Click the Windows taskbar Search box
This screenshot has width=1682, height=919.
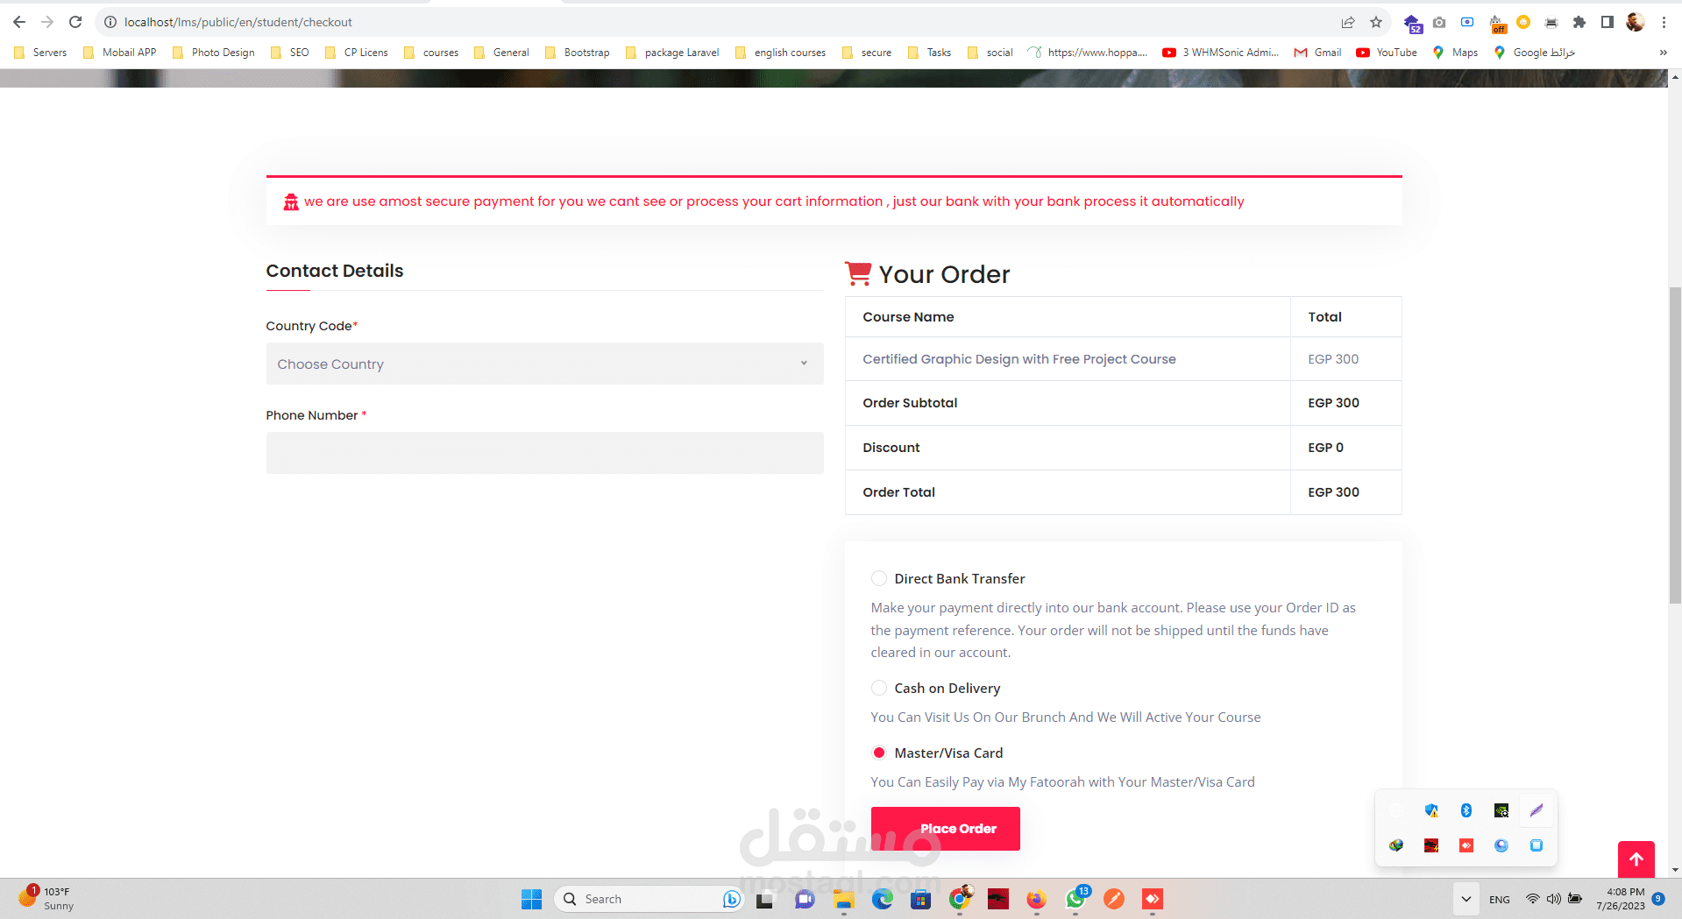649,899
